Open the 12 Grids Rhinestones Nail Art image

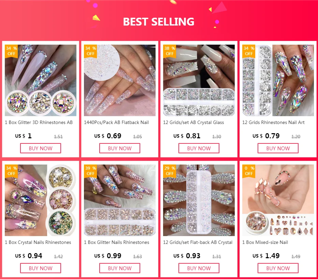pos(278,80)
